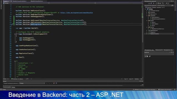Switch to the Program.cs editor tab
The width and height of the screenshot is (177, 99).
click(6, 1)
